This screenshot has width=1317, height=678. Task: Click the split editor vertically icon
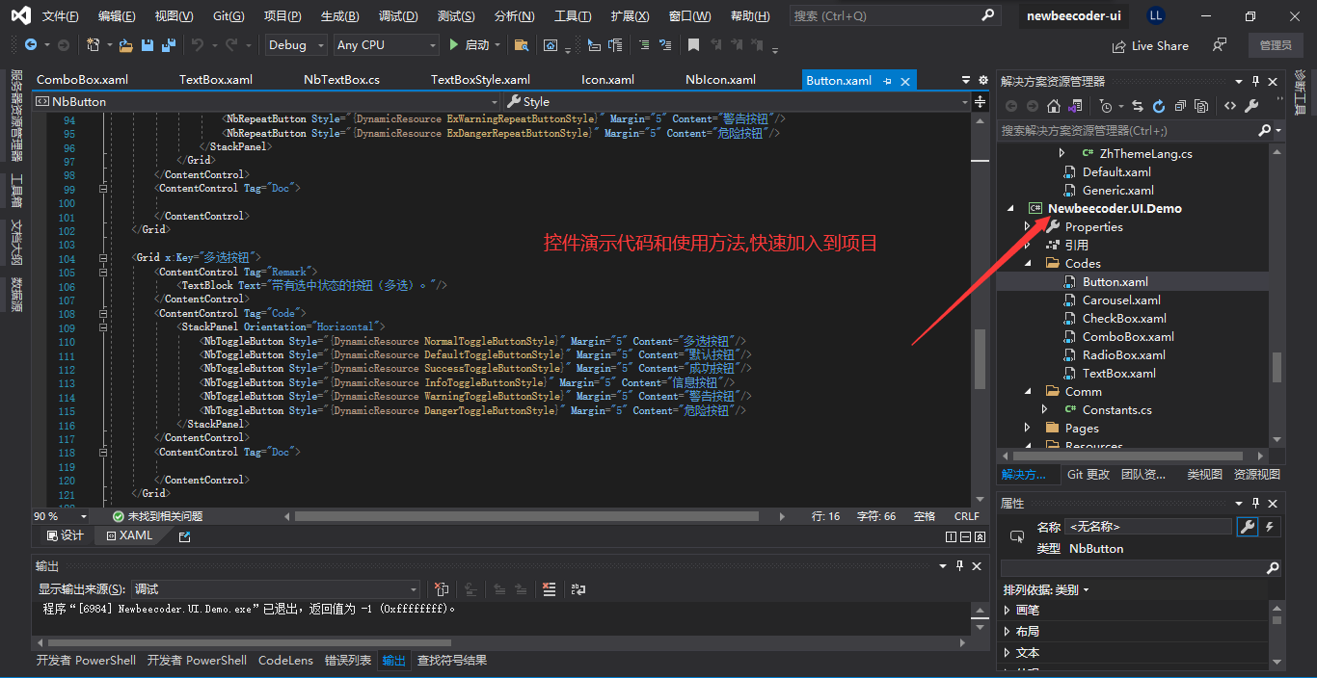[x=949, y=536]
